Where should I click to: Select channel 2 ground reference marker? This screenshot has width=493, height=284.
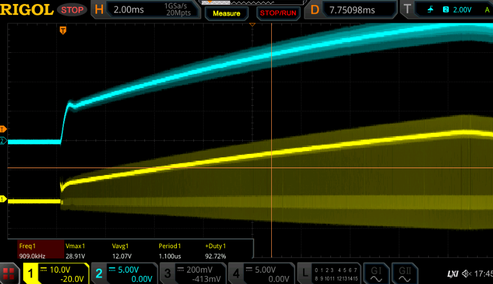point(3,141)
